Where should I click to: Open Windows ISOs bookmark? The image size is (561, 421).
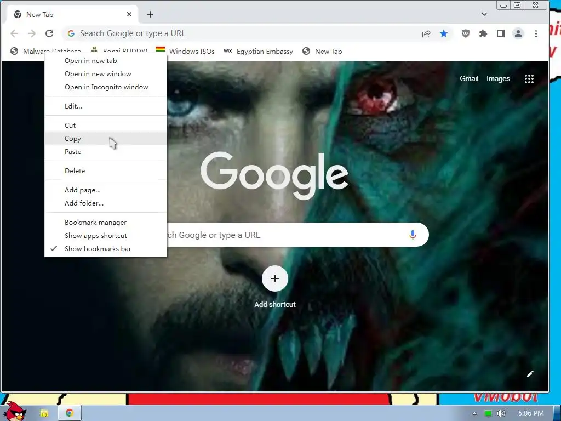(185, 51)
